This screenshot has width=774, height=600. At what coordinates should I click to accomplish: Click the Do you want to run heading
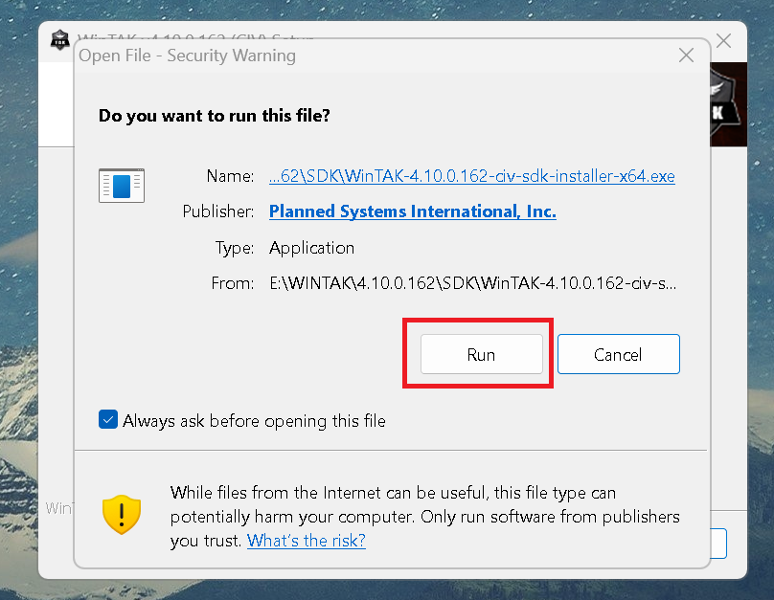(x=215, y=116)
